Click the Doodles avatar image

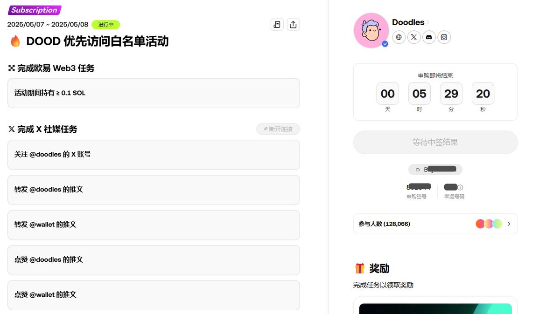371,30
